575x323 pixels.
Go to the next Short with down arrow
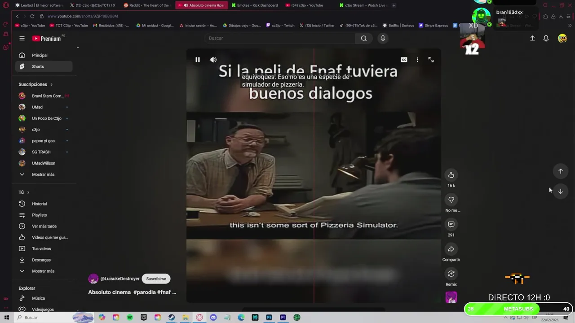(x=560, y=191)
